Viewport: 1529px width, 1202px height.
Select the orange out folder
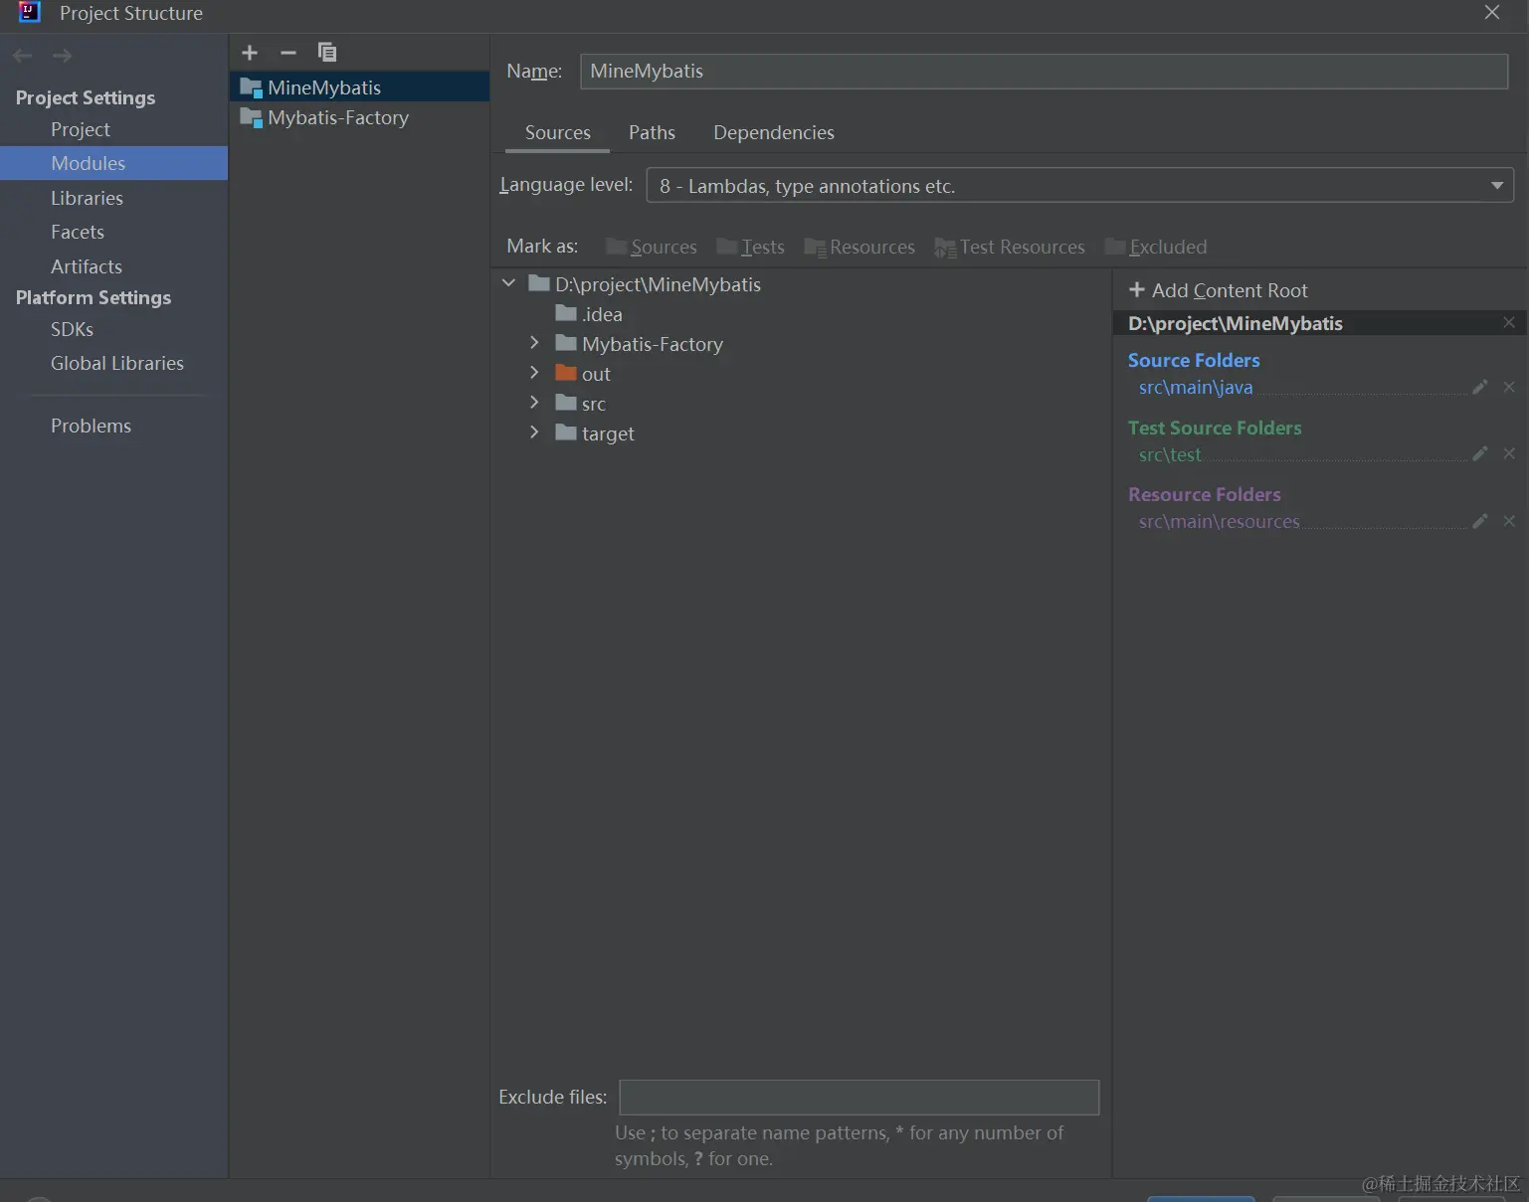(x=583, y=374)
